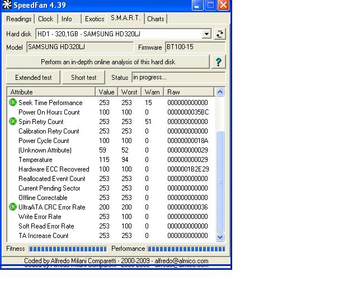Click the question mark help icon
The width and height of the screenshot is (358, 286).
(219, 62)
